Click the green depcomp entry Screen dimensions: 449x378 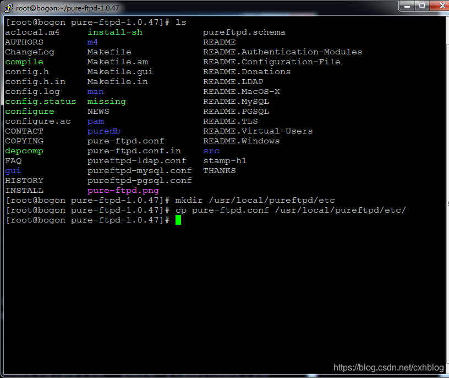pyautogui.click(x=24, y=151)
